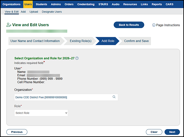
Task: Go to the Existing Role(s) step
Action: click(81, 41)
